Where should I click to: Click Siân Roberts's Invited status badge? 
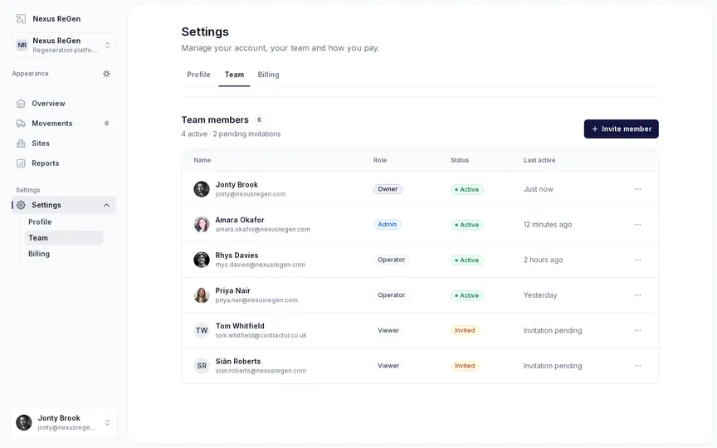465,366
